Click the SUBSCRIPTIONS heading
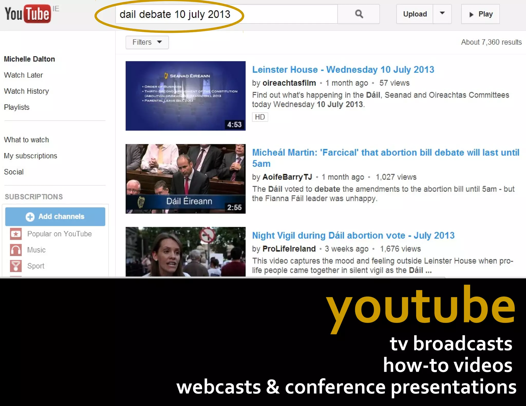 (34, 197)
